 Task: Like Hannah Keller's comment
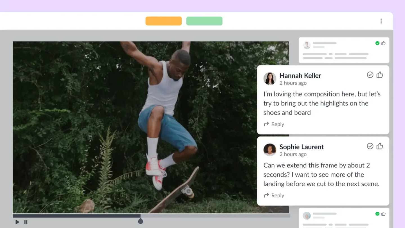pyautogui.click(x=380, y=75)
